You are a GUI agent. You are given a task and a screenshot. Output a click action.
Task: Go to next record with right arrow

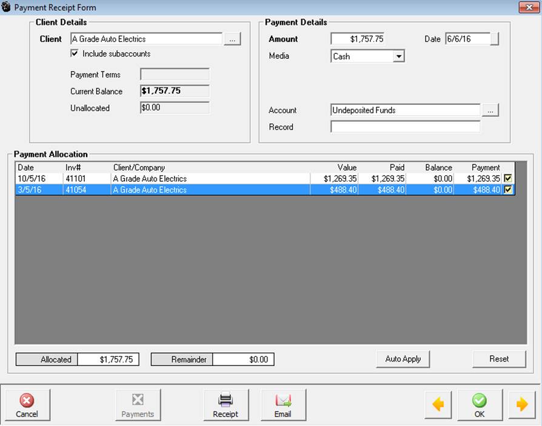pyautogui.click(x=522, y=405)
